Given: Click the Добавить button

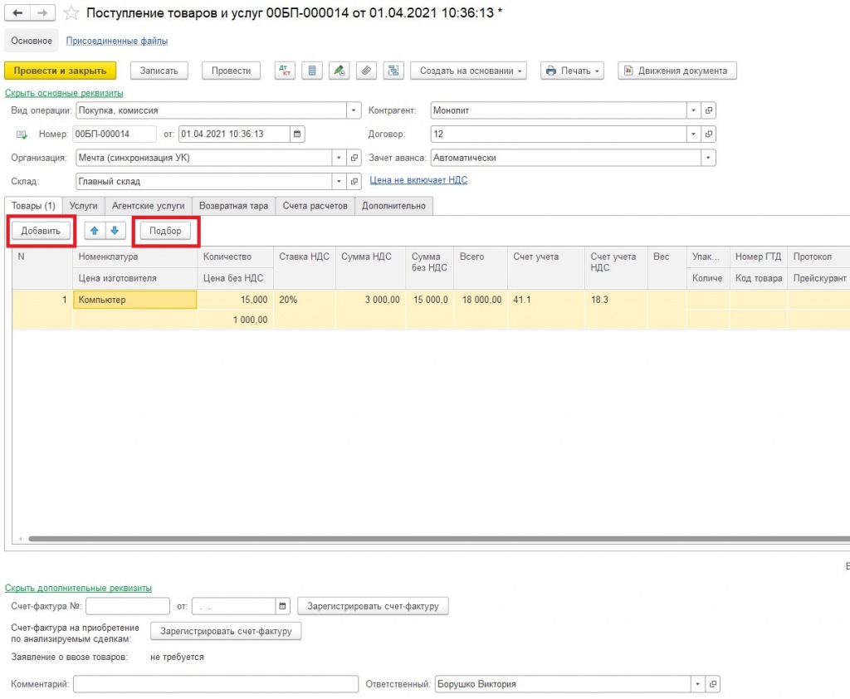Looking at the screenshot, I should click(41, 231).
